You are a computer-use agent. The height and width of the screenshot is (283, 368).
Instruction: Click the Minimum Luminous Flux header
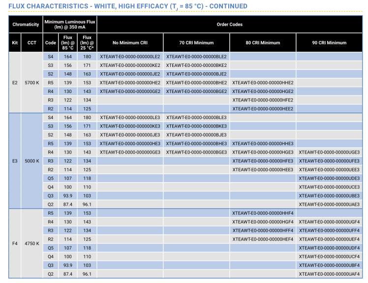pyautogui.click(x=70, y=25)
